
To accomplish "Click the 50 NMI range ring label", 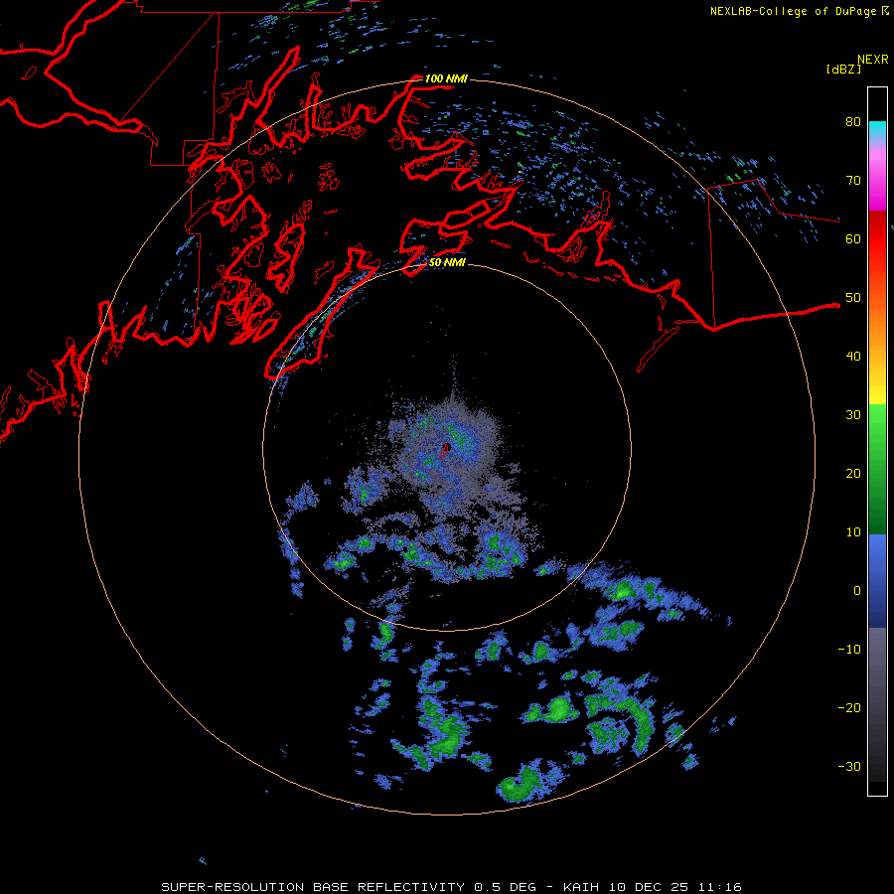I will [447, 262].
